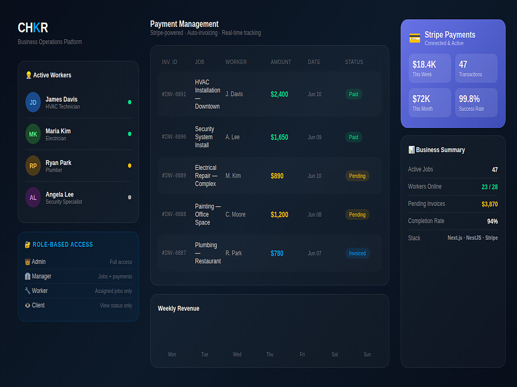
Task: Click the Pending Invoices $3,870 value
Action: tap(490, 204)
